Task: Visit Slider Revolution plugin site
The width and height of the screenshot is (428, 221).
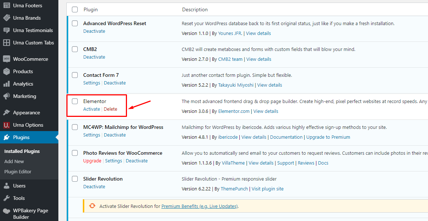Action: pos(267,189)
